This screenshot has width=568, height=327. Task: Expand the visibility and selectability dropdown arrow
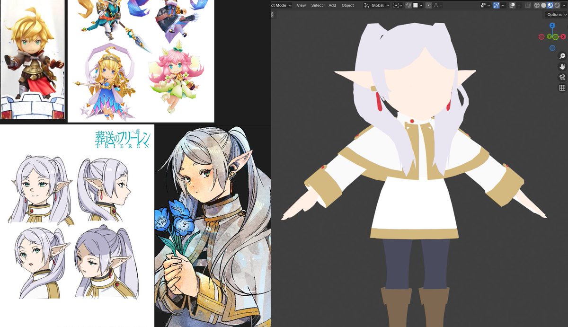click(488, 5)
